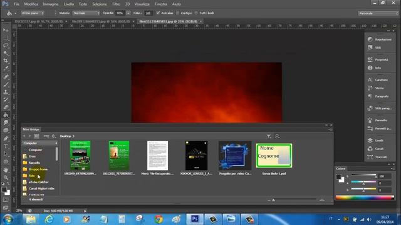Click the Mini Bridge thumbnail size slider
The width and height of the screenshot is (401, 225).
tap(295, 200)
